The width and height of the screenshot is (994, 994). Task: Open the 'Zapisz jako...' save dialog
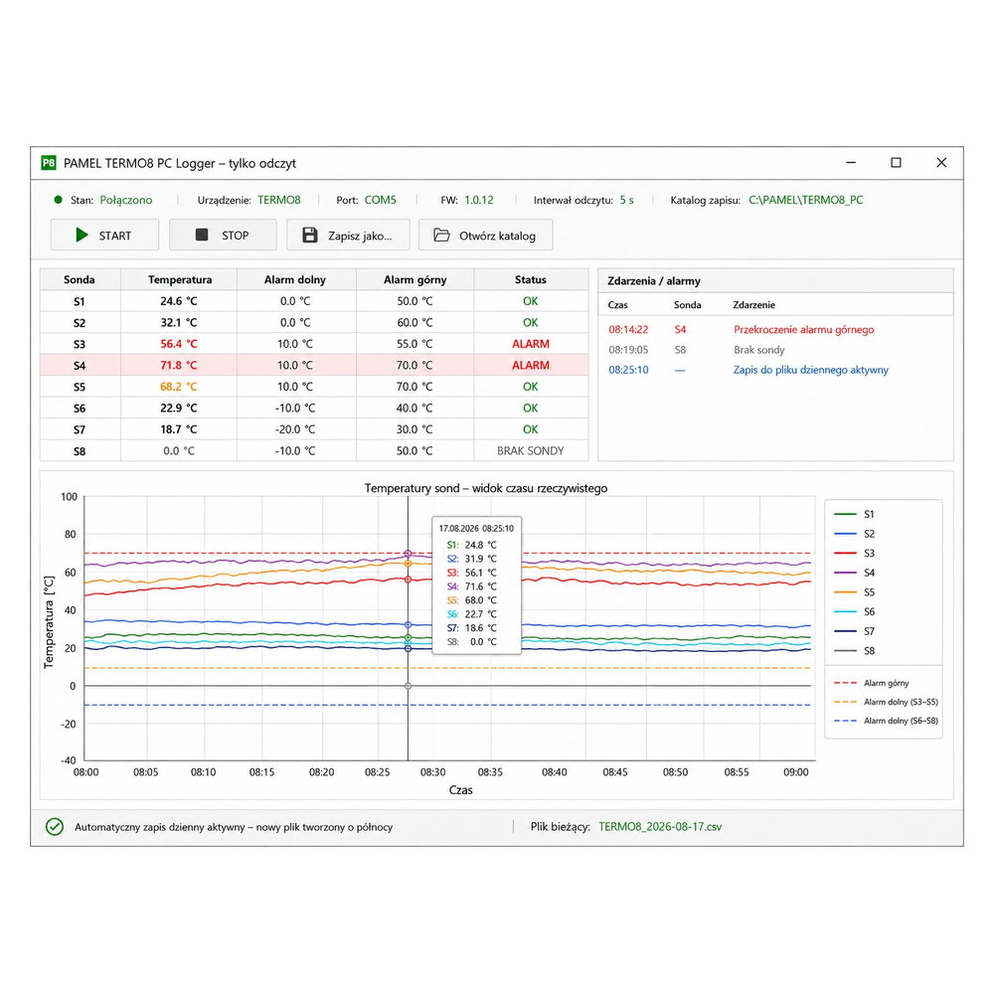click(348, 236)
